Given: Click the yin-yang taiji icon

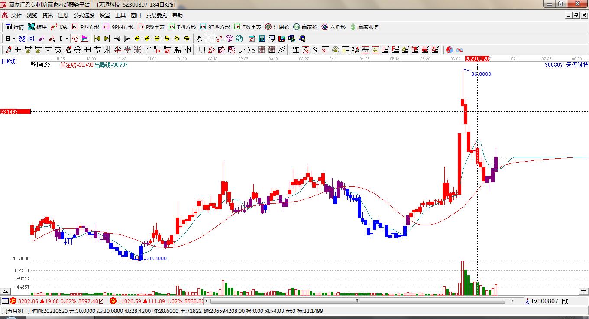Looking at the screenshot, I should (449, 50).
